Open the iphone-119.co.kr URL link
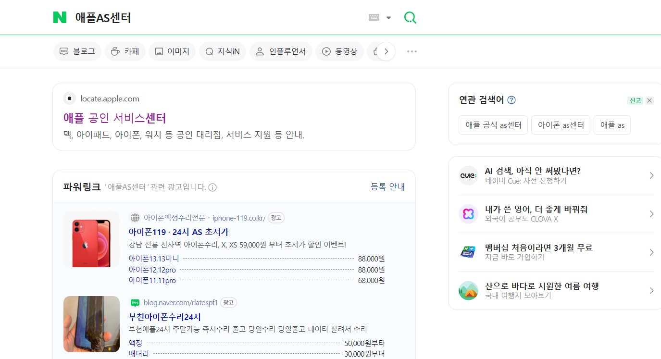Screen dimensions: 661x359 pos(239,218)
